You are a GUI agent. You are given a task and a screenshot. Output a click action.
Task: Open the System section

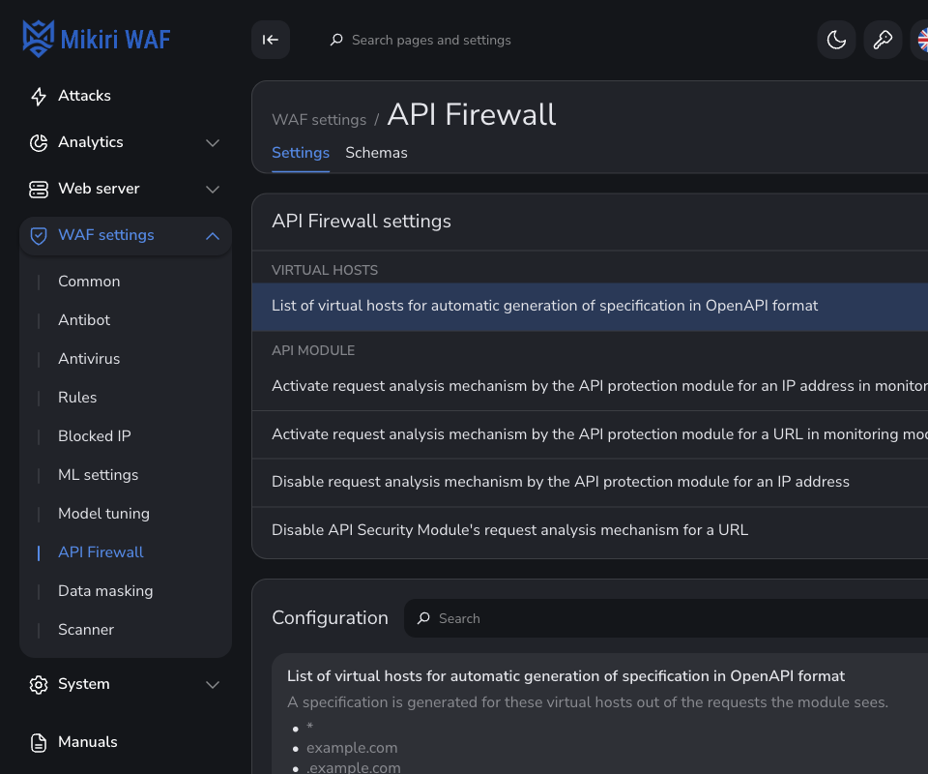pos(126,685)
